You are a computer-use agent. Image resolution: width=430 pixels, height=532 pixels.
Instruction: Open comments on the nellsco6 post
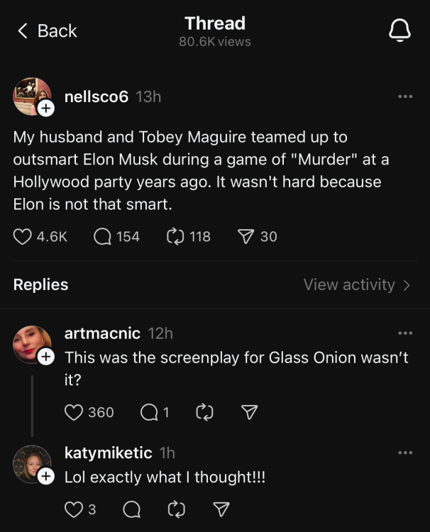[x=104, y=236]
